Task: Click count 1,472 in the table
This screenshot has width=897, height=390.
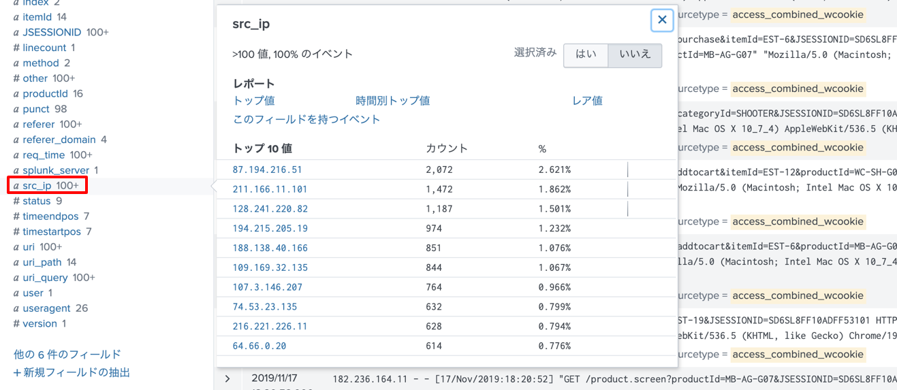Action: (439, 189)
